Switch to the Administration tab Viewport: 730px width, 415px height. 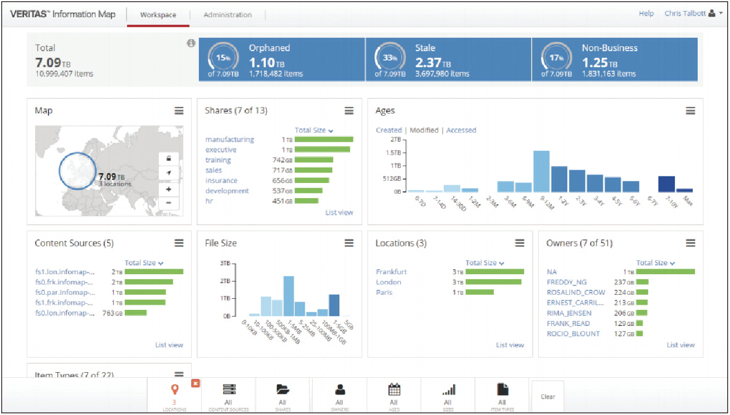(227, 15)
